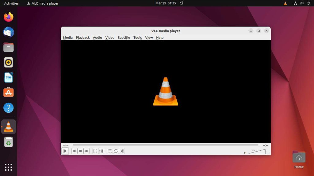Viewport: 314px width, 176px height.
Task: Launch Firefox from the dock
Action: pos(8,17)
